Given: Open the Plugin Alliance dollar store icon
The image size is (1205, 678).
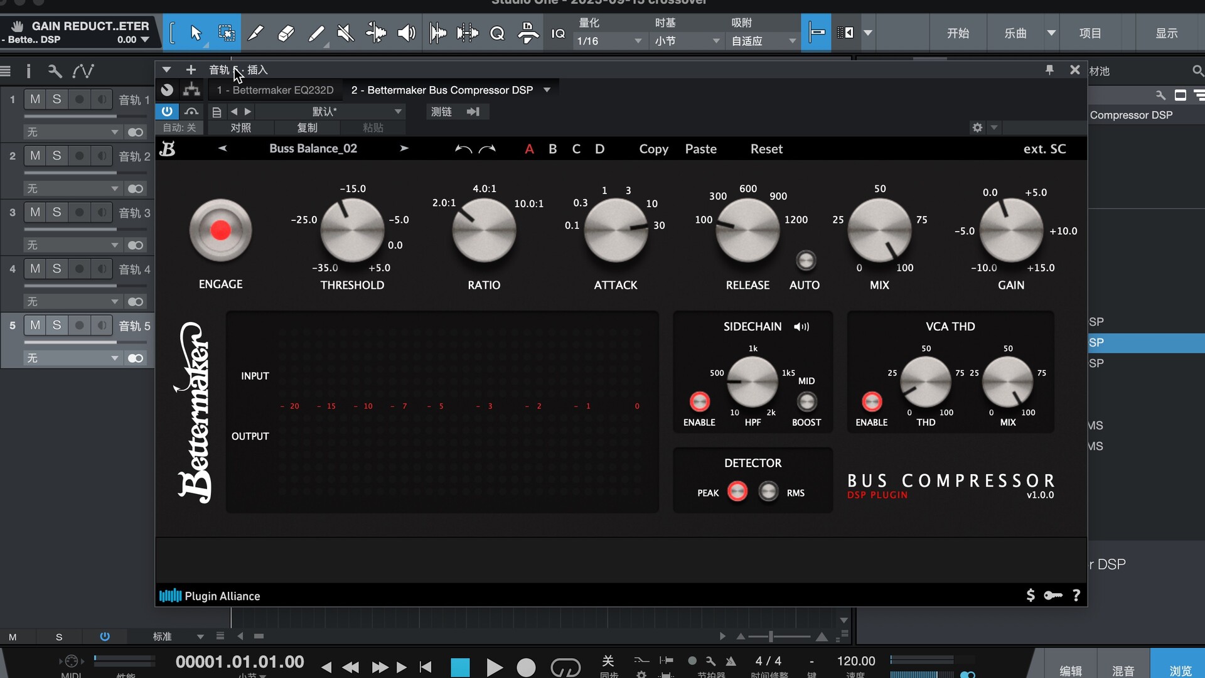Looking at the screenshot, I should pos(1030,595).
